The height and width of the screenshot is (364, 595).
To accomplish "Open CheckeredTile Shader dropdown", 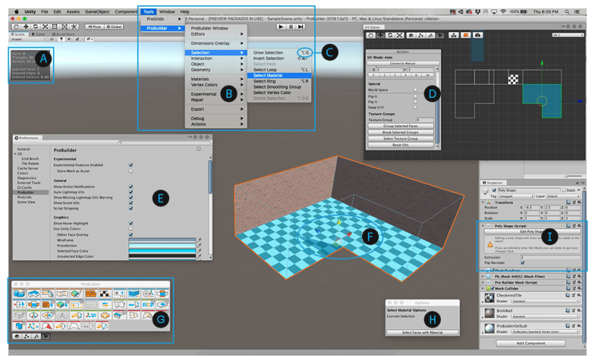I will click(545, 301).
